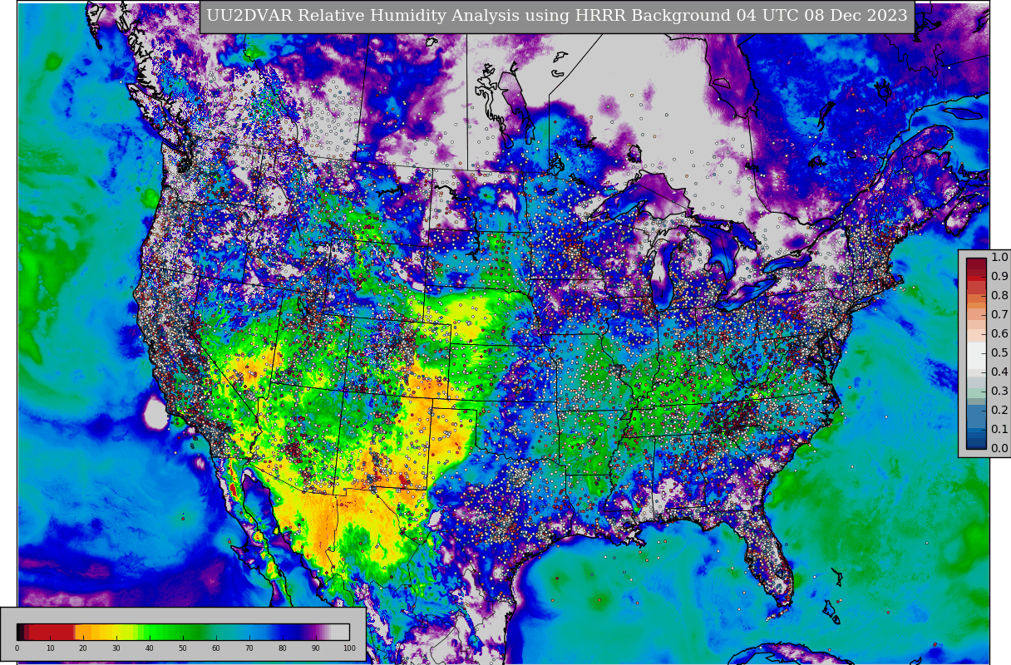1011x665 pixels.
Task: Click the "0" tick on humidity colorbar
Action: 17,648
